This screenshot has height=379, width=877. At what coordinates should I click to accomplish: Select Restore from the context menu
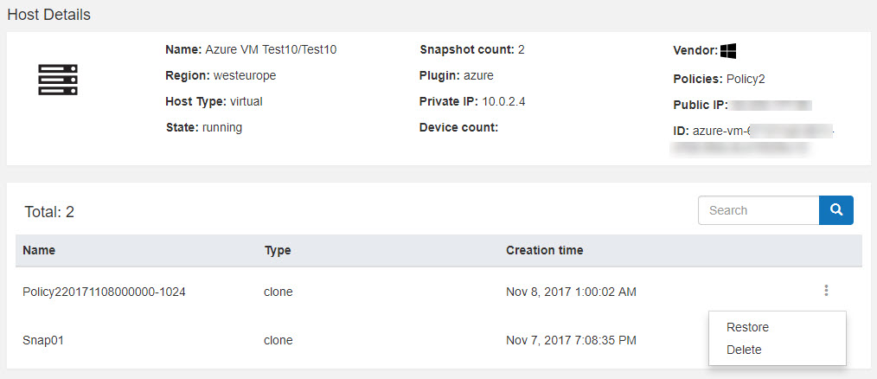click(747, 327)
